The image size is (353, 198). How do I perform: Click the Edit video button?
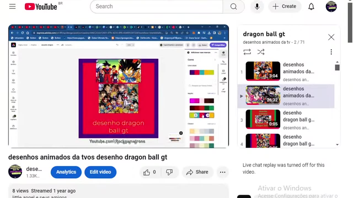[100, 172]
